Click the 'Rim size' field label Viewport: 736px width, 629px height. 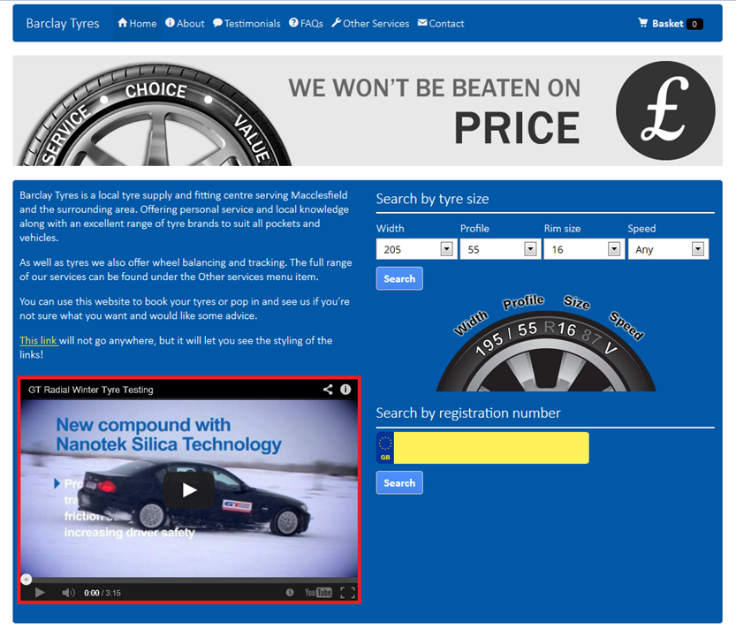[x=562, y=229]
